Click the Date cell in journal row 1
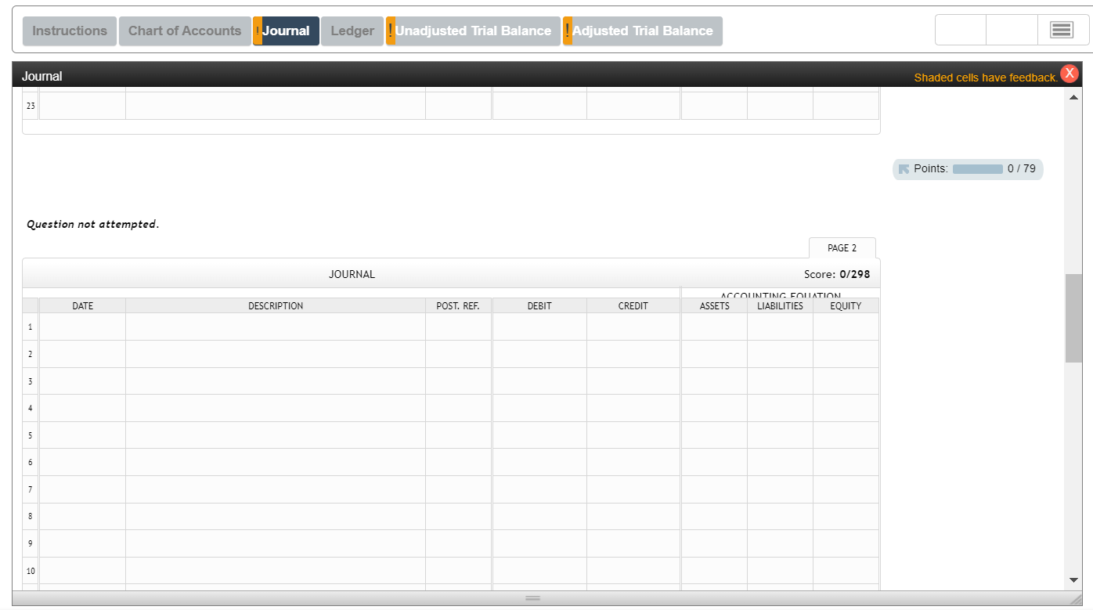 (x=82, y=327)
